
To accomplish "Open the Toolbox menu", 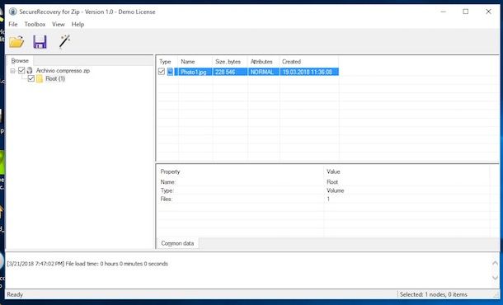I will tap(35, 25).
